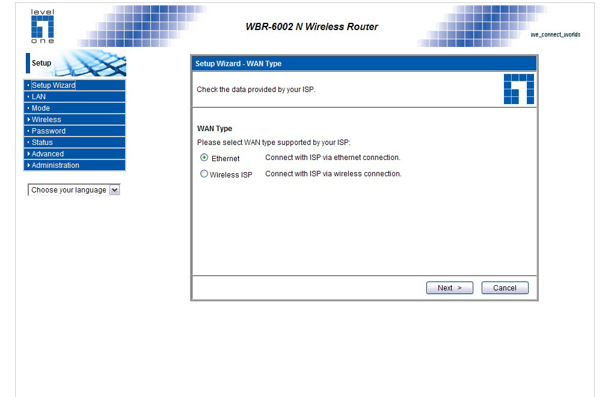Click 'Connect with ISP via ethernet connection.'
611x397 pixels.
click(x=333, y=158)
